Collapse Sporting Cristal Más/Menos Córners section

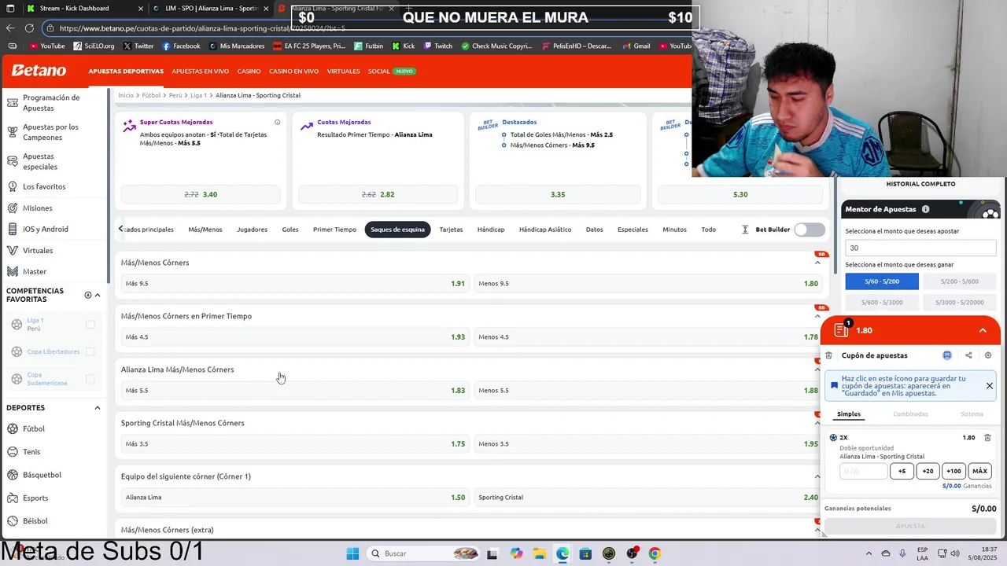817,423
